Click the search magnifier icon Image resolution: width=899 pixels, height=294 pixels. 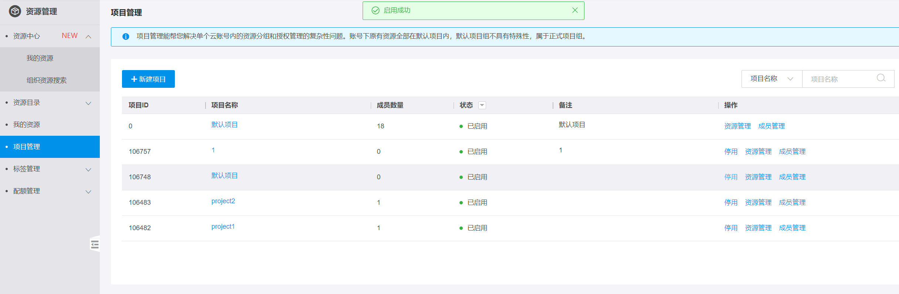pos(881,78)
